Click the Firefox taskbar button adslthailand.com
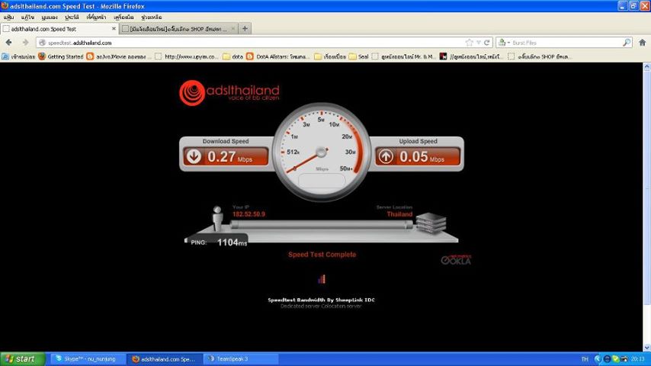The height and width of the screenshot is (366, 651). tap(165, 359)
